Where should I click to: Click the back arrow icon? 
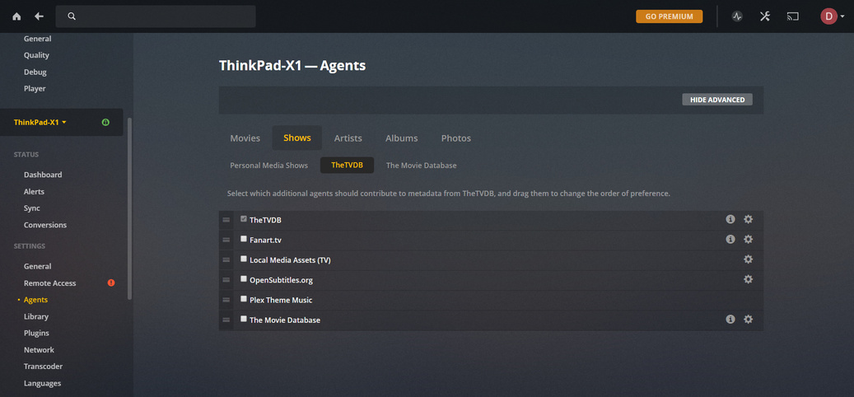(x=40, y=16)
